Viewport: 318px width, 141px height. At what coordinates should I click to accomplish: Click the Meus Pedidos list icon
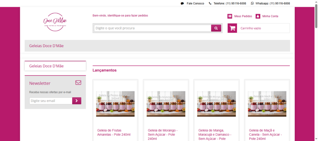click(230, 16)
